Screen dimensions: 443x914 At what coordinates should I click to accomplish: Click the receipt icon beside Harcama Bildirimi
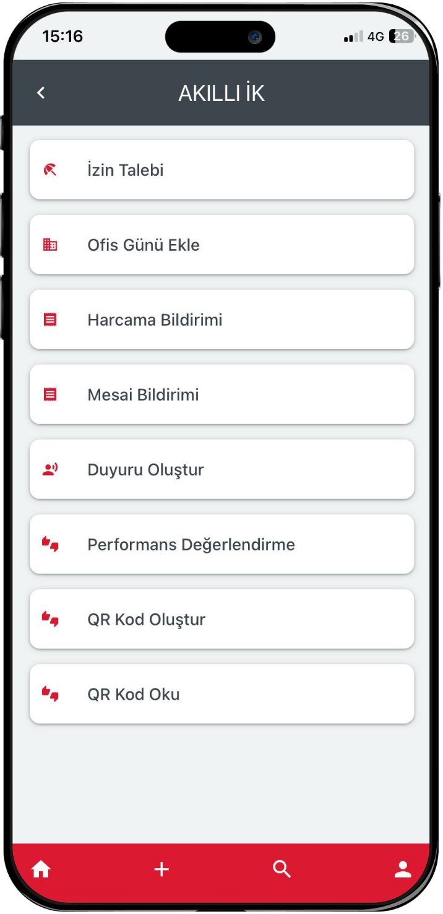click(x=50, y=320)
